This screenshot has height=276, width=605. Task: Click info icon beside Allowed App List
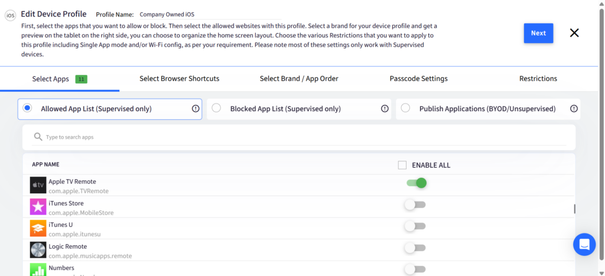[x=196, y=109]
